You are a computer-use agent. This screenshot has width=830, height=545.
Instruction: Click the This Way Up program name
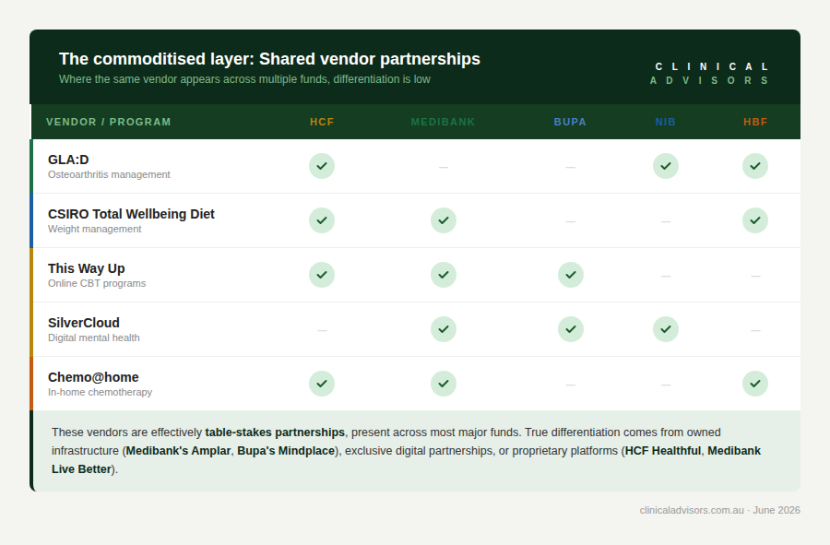tap(87, 268)
